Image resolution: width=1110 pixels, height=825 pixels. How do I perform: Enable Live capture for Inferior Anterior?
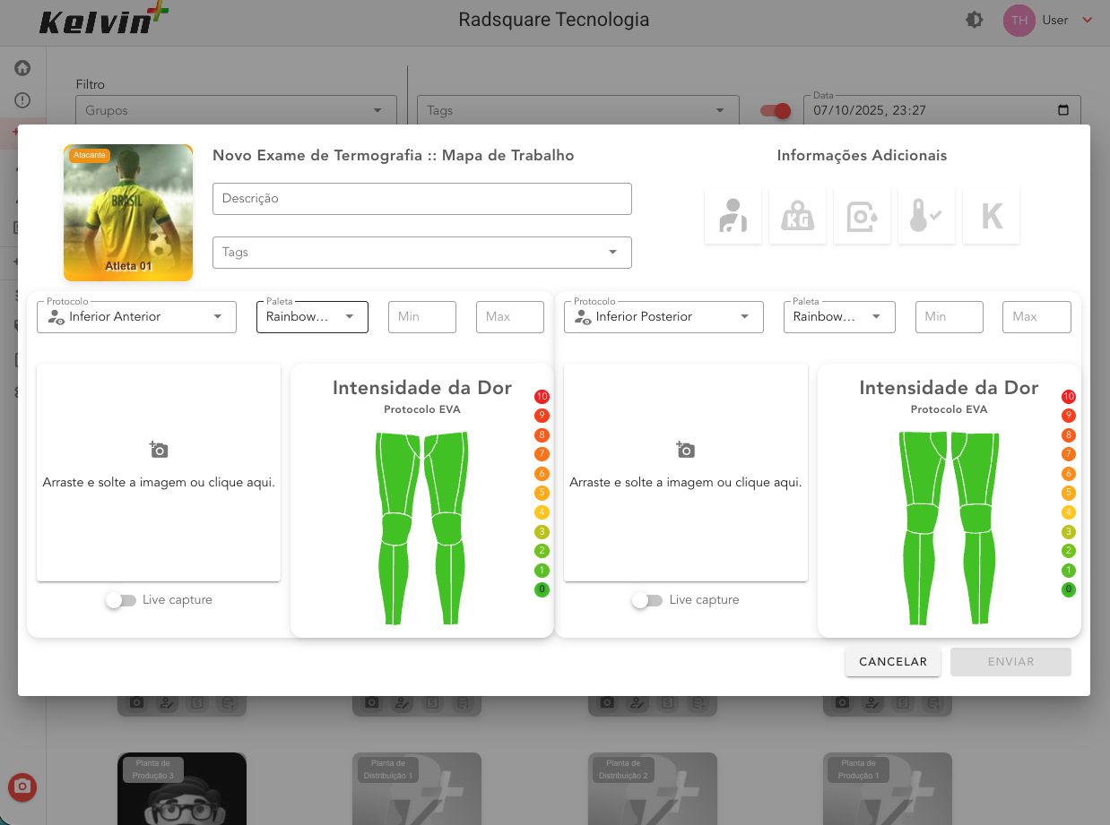click(x=120, y=600)
